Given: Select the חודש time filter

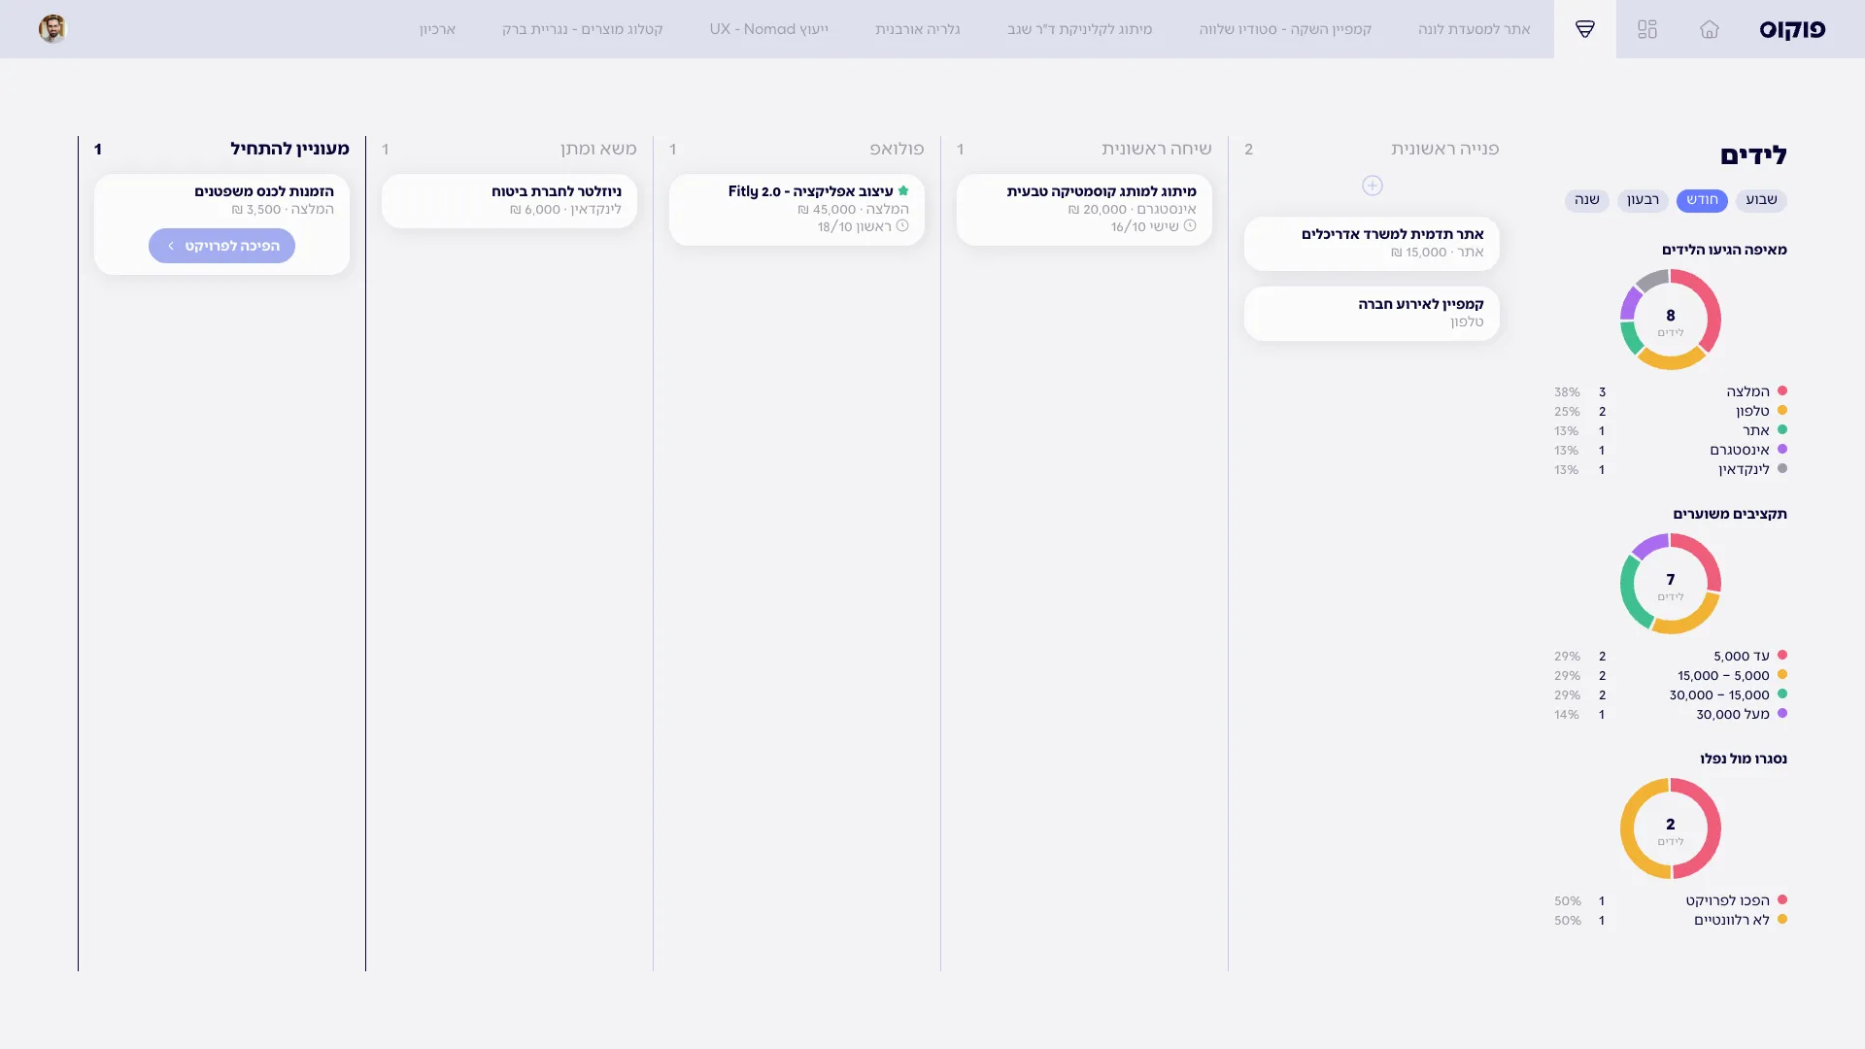Looking at the screenshot, I should [1702, 200].
